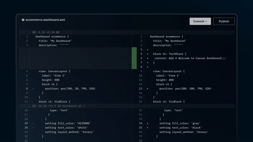Click the plus marker on right line 13

(147, 89)
